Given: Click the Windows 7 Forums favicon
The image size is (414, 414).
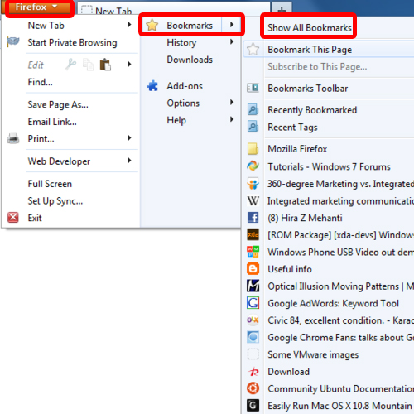Looking at the screenshot, I should coord(253,166).
